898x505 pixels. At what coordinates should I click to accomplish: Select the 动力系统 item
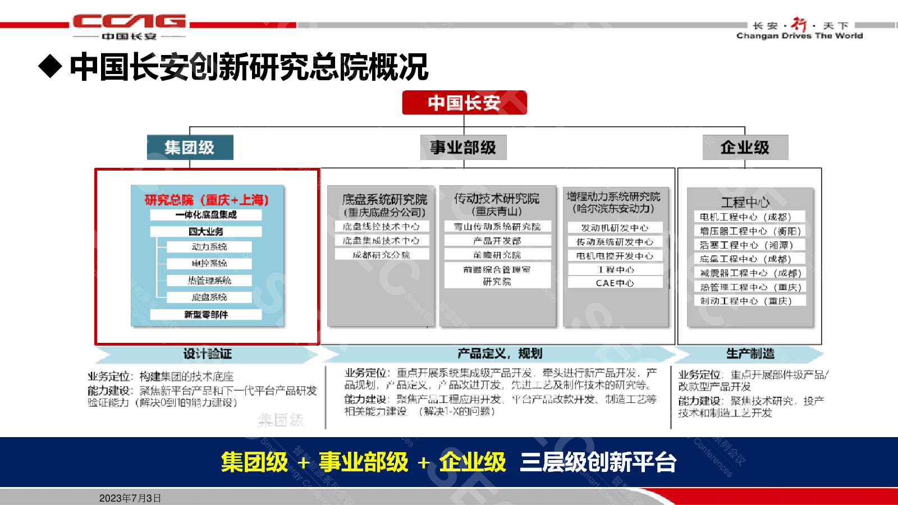click(209, 247)
